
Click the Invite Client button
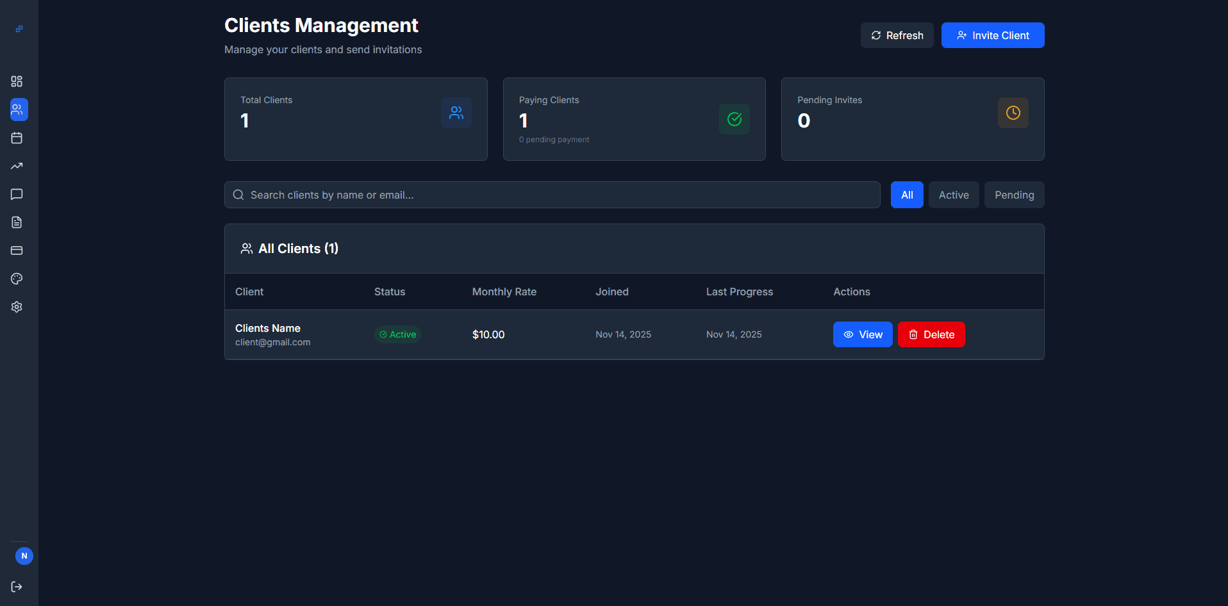[992, 35]
